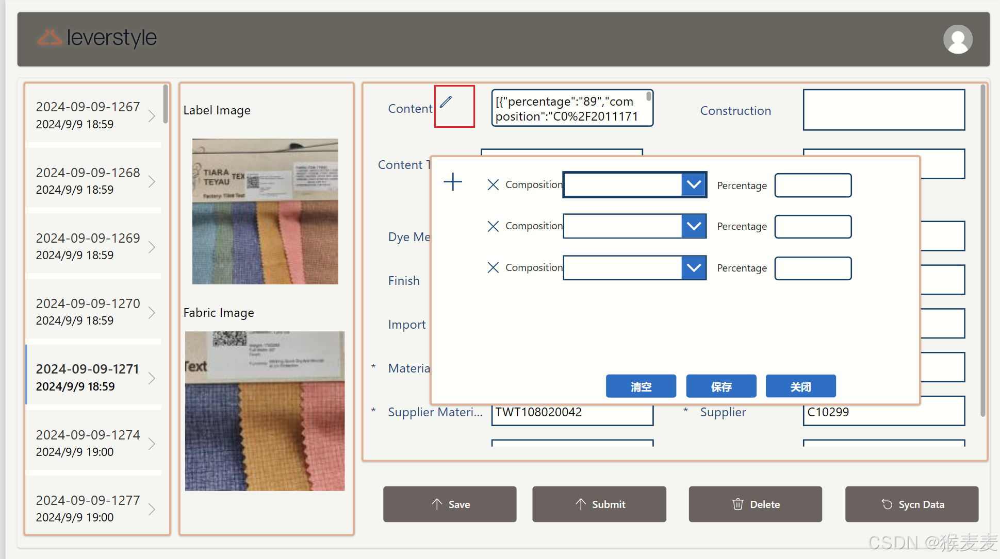Select list item 2024-09-09-1268
Image resolution: width=1000 pixels, height=559 pixels.
[88, 180]
